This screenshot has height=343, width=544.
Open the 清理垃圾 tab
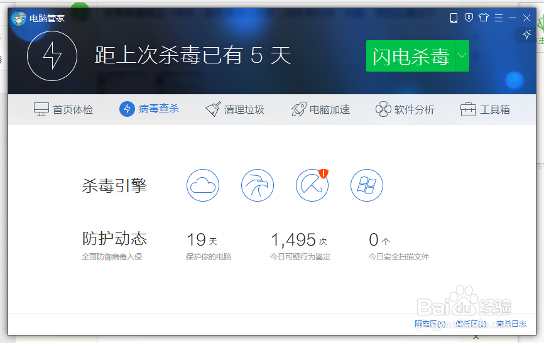[235, 109]
